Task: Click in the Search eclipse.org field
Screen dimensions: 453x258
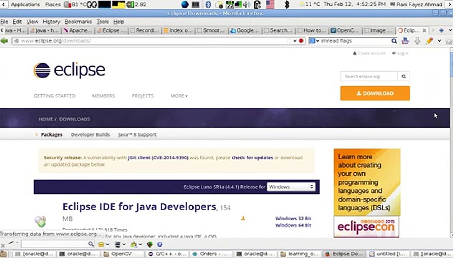Action: pyautogui.click(x=369, y=76)
